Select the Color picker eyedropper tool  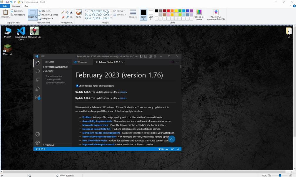click(67, 17)
